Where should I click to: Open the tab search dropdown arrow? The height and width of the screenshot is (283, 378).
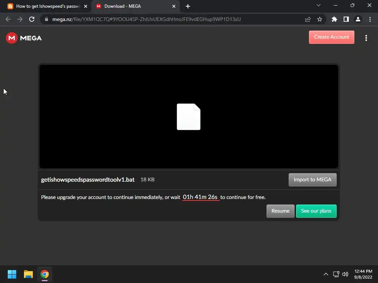(319, 5)
